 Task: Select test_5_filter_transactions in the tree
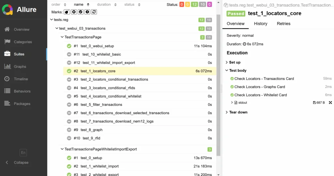(x=101, y=105)
